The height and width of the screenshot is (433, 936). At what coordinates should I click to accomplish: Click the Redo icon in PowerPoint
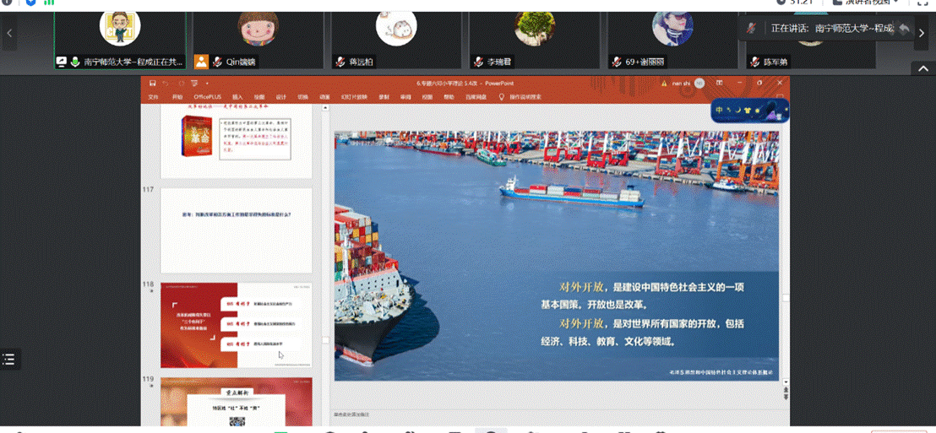pos(180,83)
